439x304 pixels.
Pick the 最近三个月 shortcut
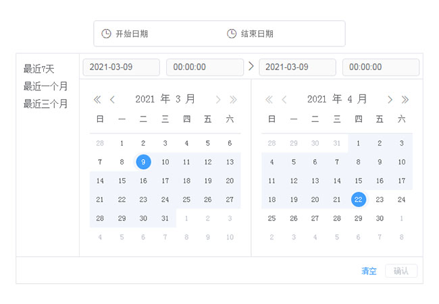45,104
